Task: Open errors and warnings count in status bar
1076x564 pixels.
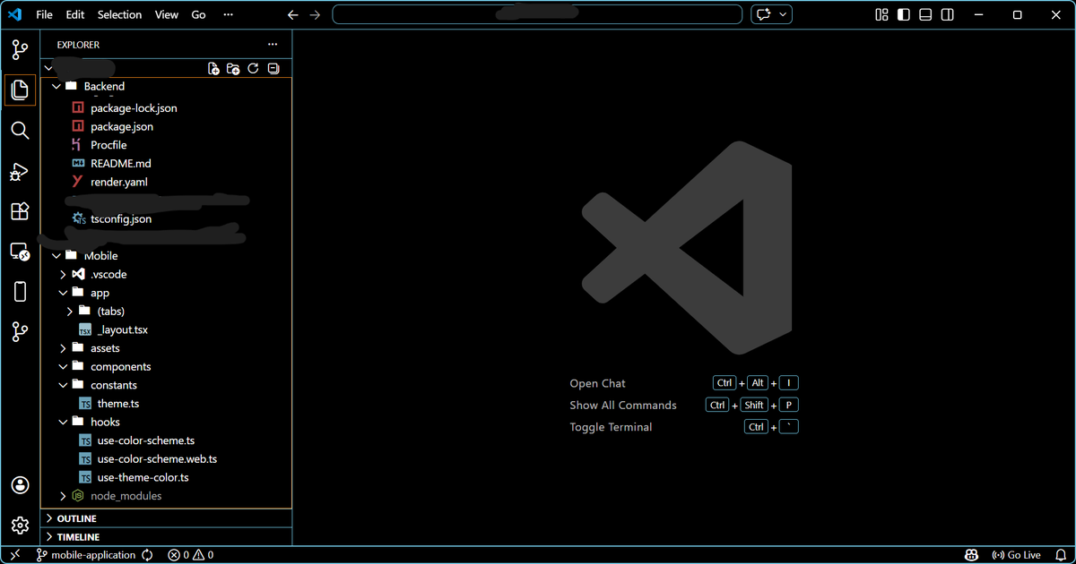Action: tap(191, 555)
